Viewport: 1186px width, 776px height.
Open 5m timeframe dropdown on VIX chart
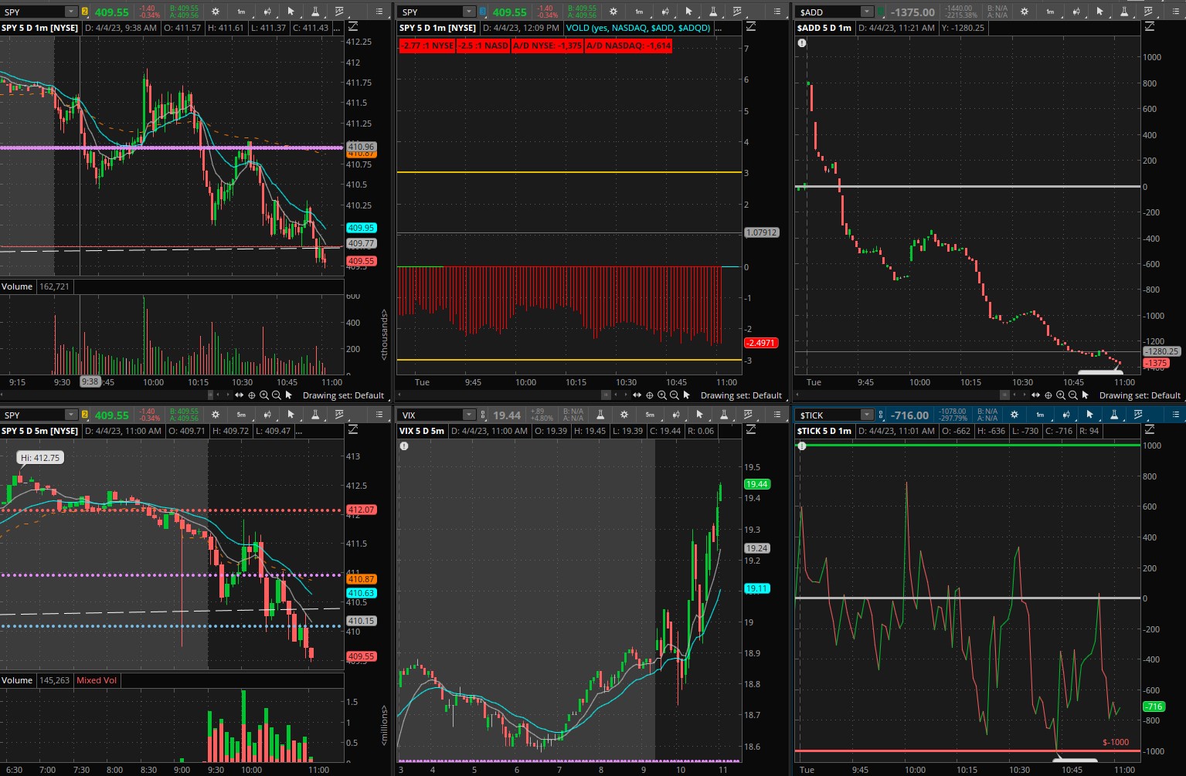coord(650,415)
